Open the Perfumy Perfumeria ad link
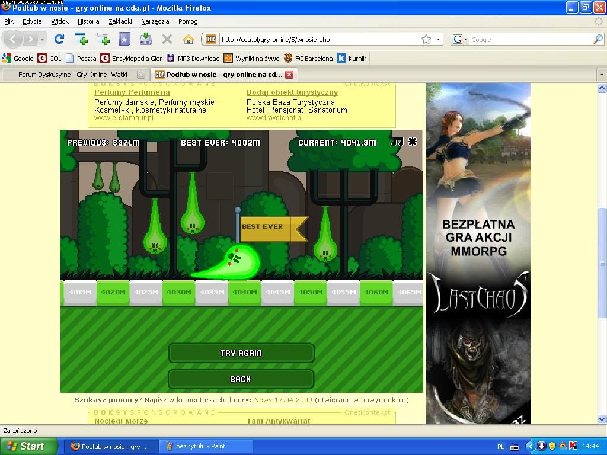This screenshot has width=607, height=455. click(x=132, y=92)
